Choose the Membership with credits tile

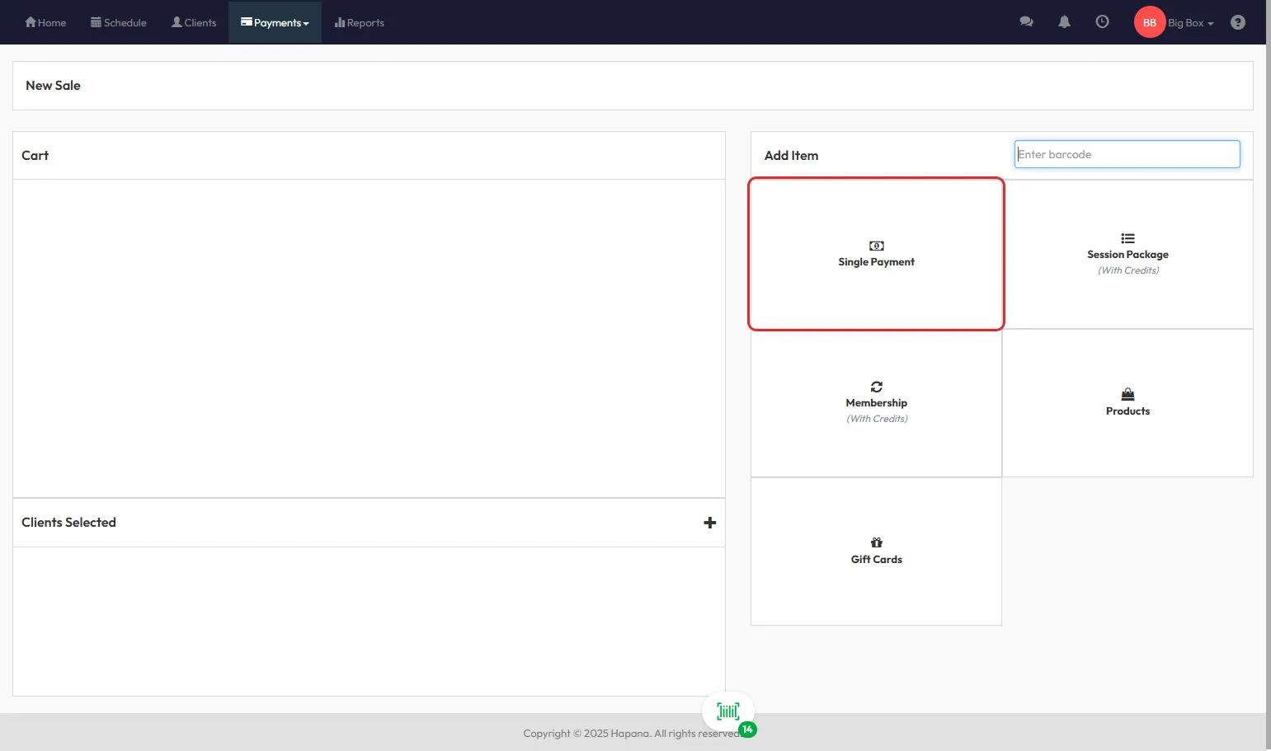(x=876, y=403)
